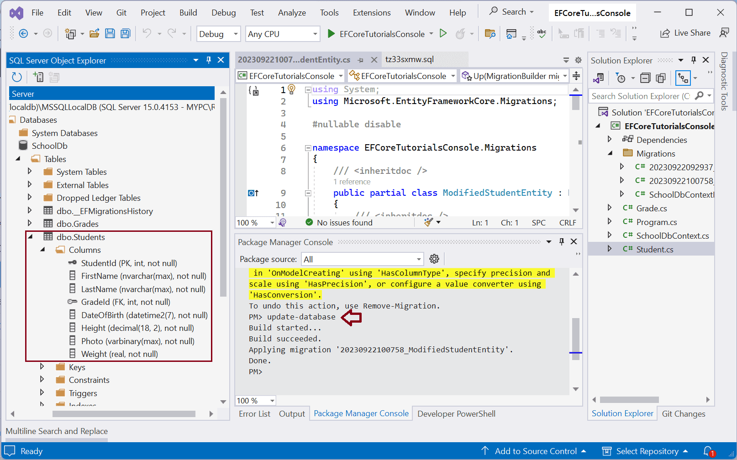Click the Navigate Backward arrow icon
The image size is (737, 460).
click(23, 33)
